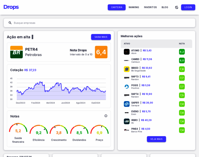Viewport: 199px width, 157px height.
Task: Toggle dark mode moon icon
Action: click(177, 7)
